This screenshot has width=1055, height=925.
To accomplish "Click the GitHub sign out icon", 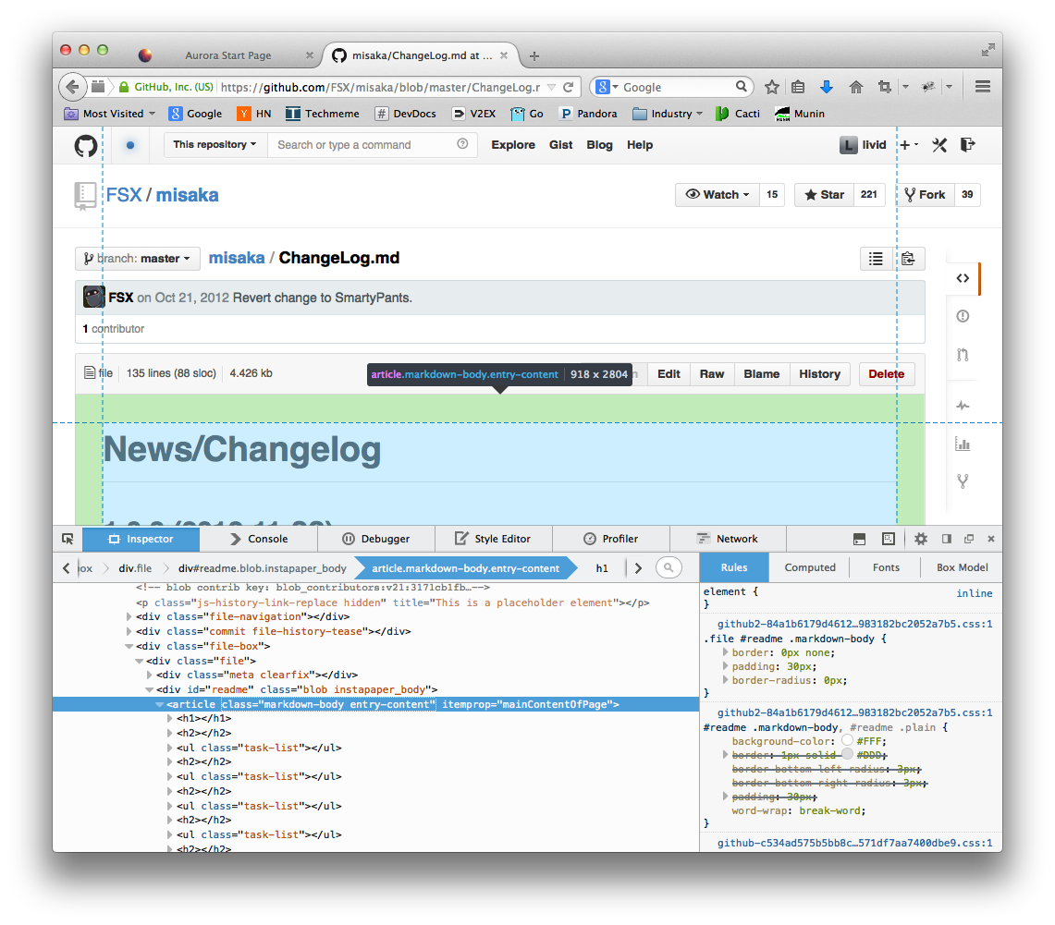I will click(x=967, y=145).
